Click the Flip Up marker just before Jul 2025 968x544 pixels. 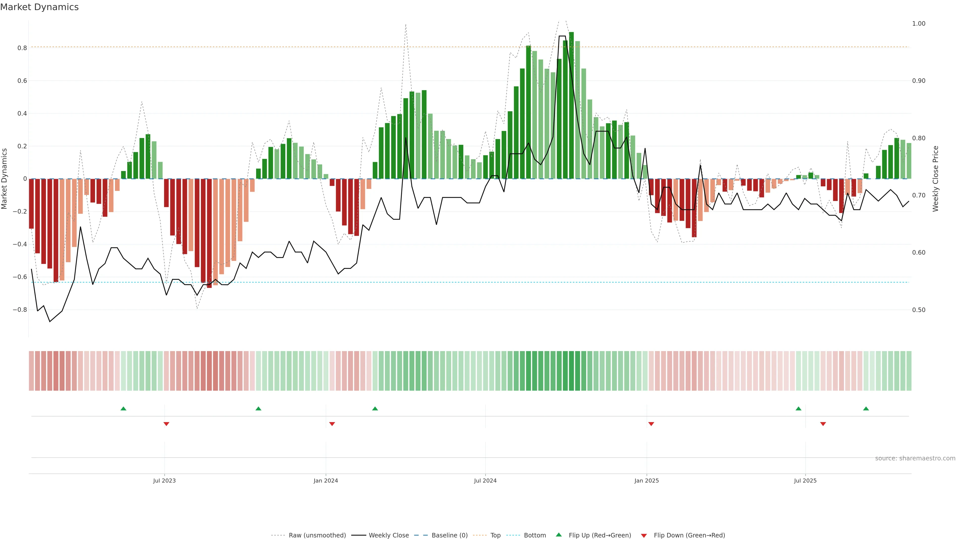799,409
